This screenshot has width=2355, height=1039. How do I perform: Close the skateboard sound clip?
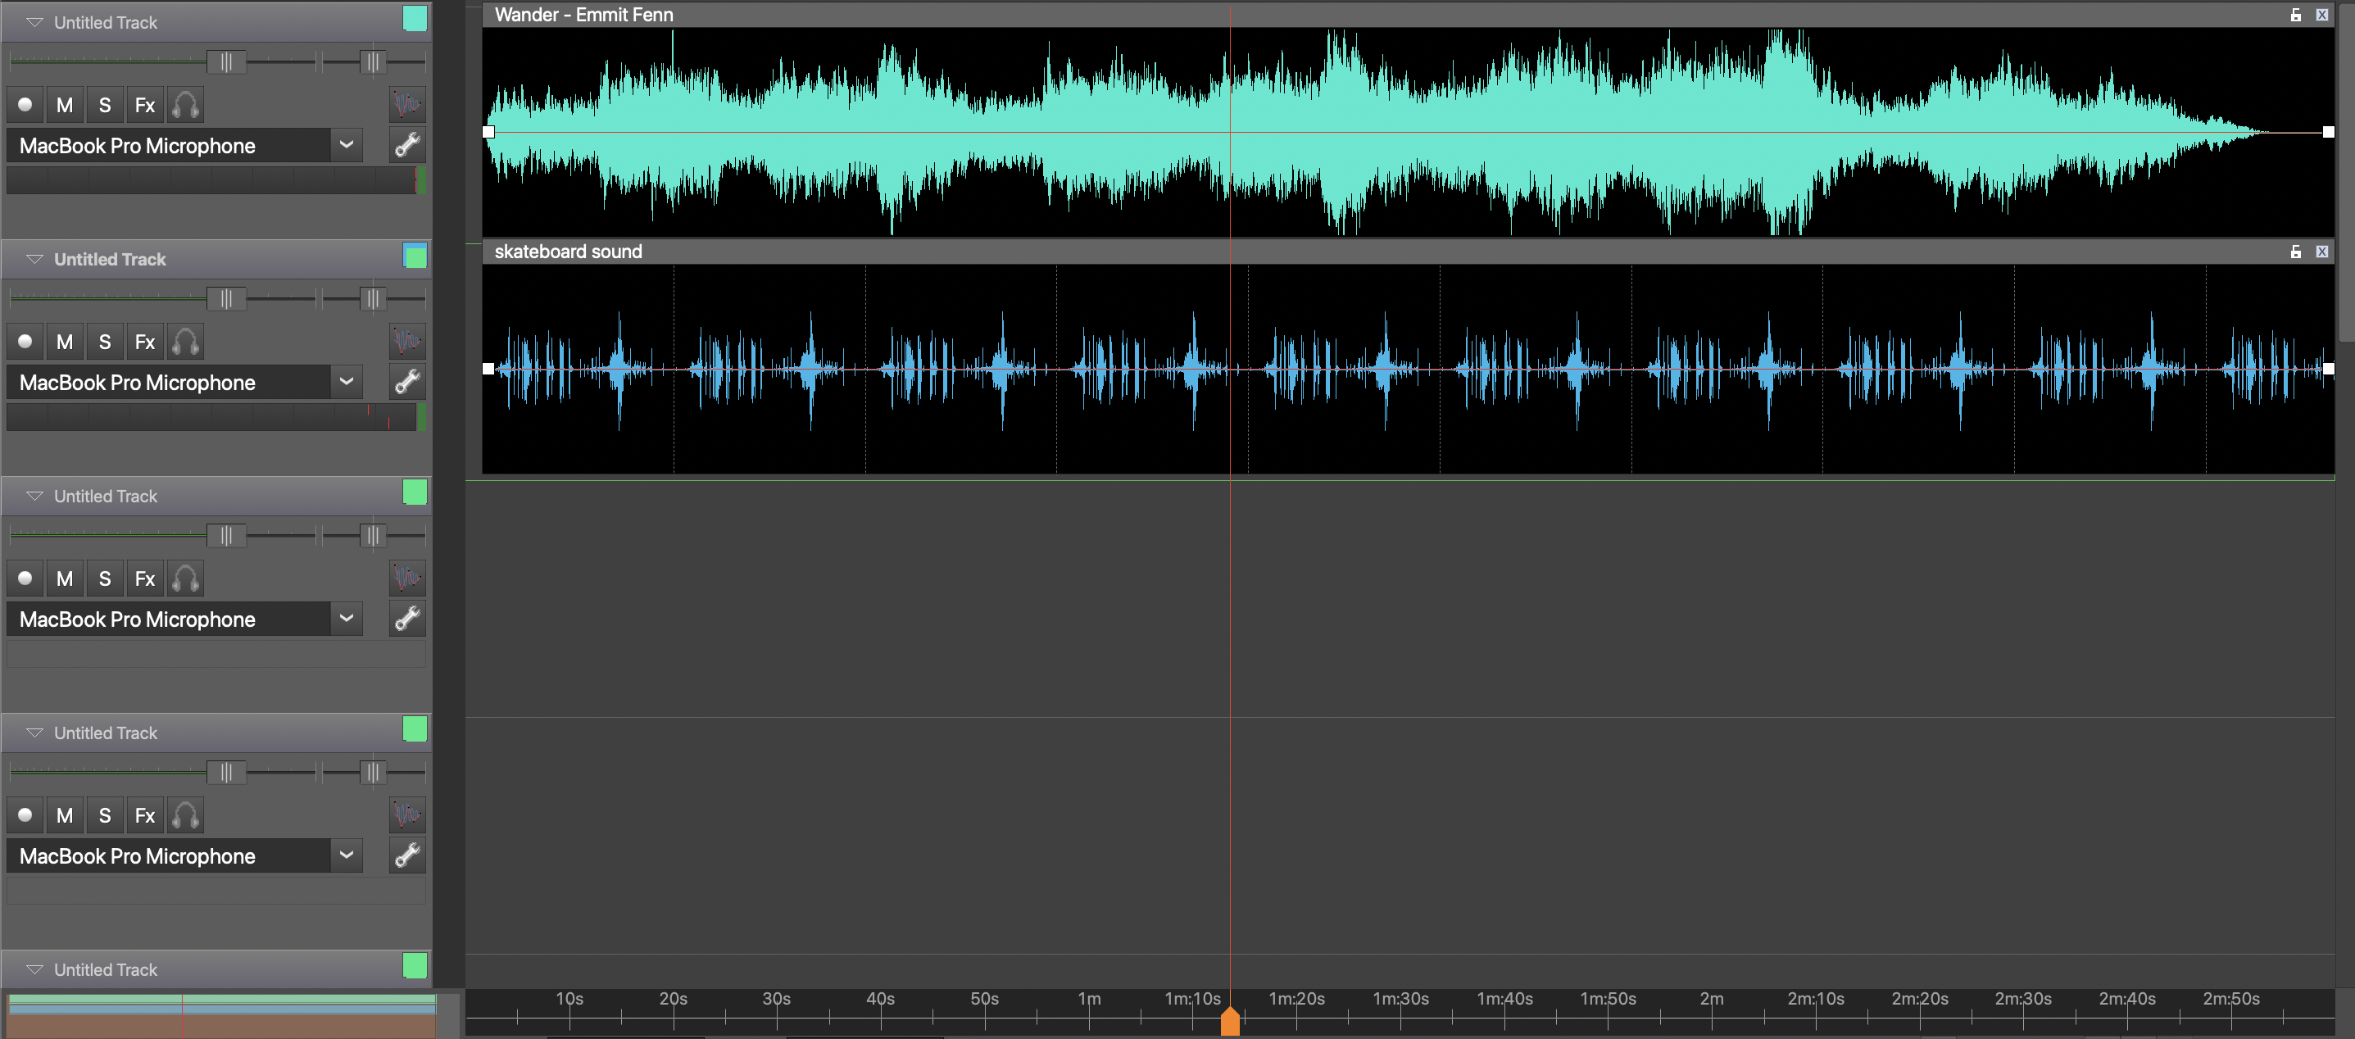point(2322,252)
